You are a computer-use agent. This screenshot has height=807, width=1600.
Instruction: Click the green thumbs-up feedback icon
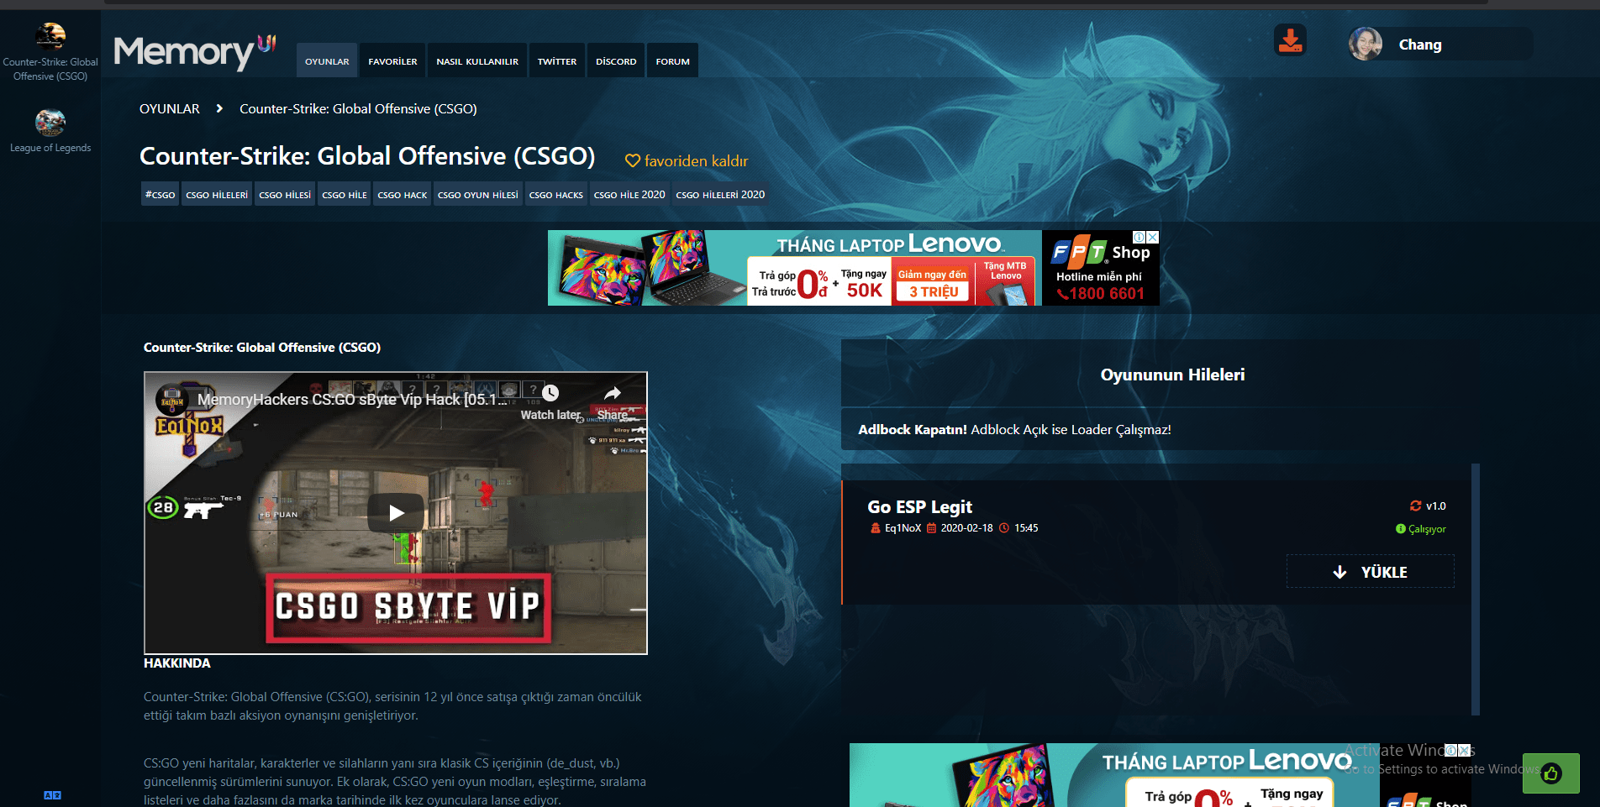[1551, 773]
